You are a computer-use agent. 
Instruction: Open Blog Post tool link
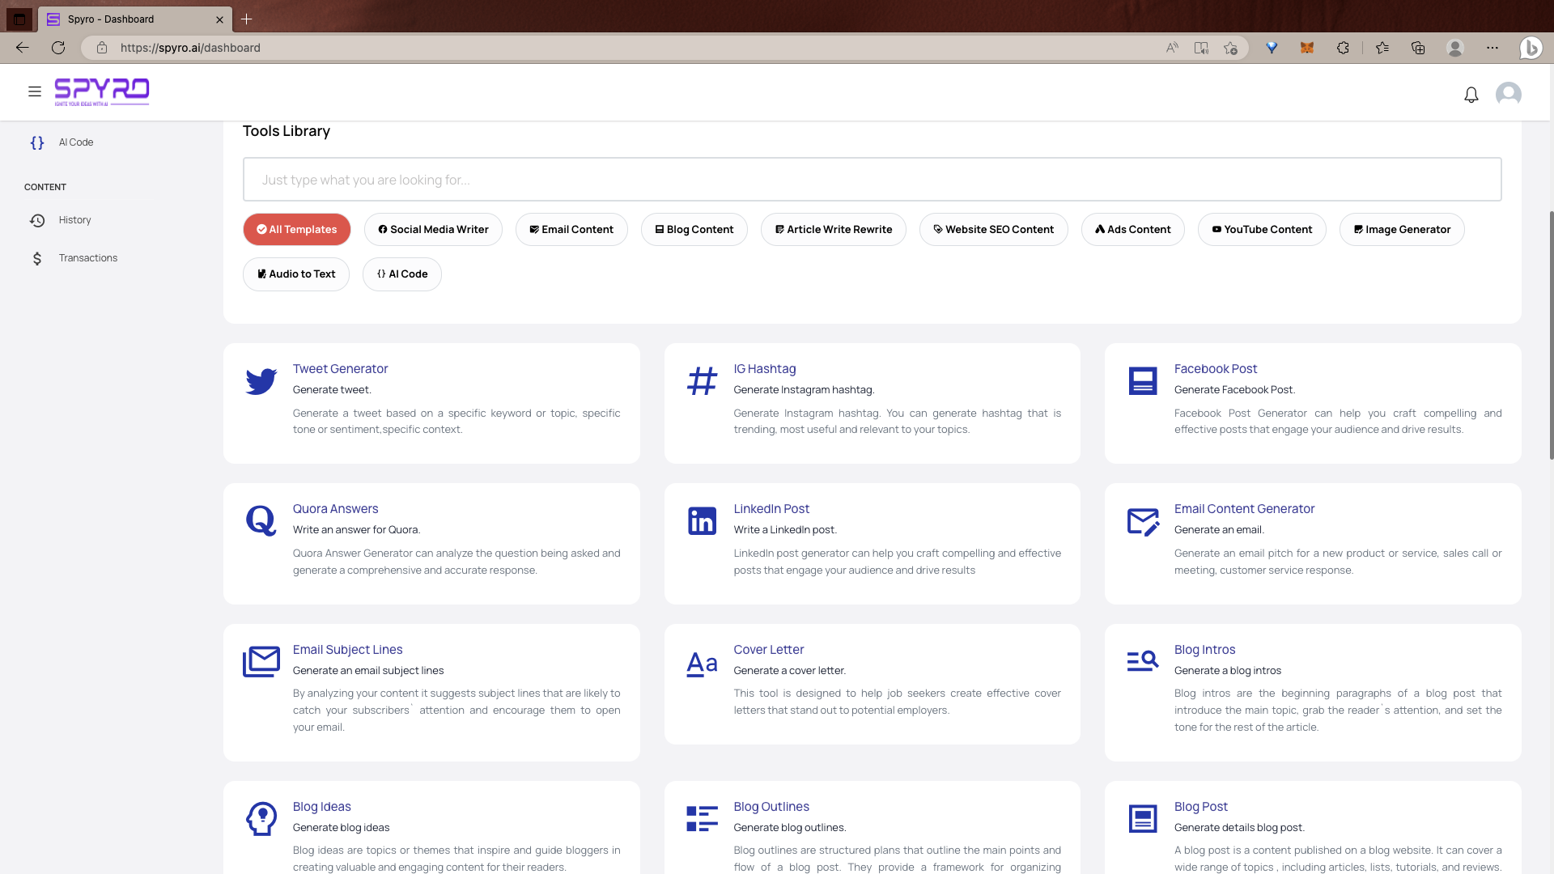tap(1201, 807)
